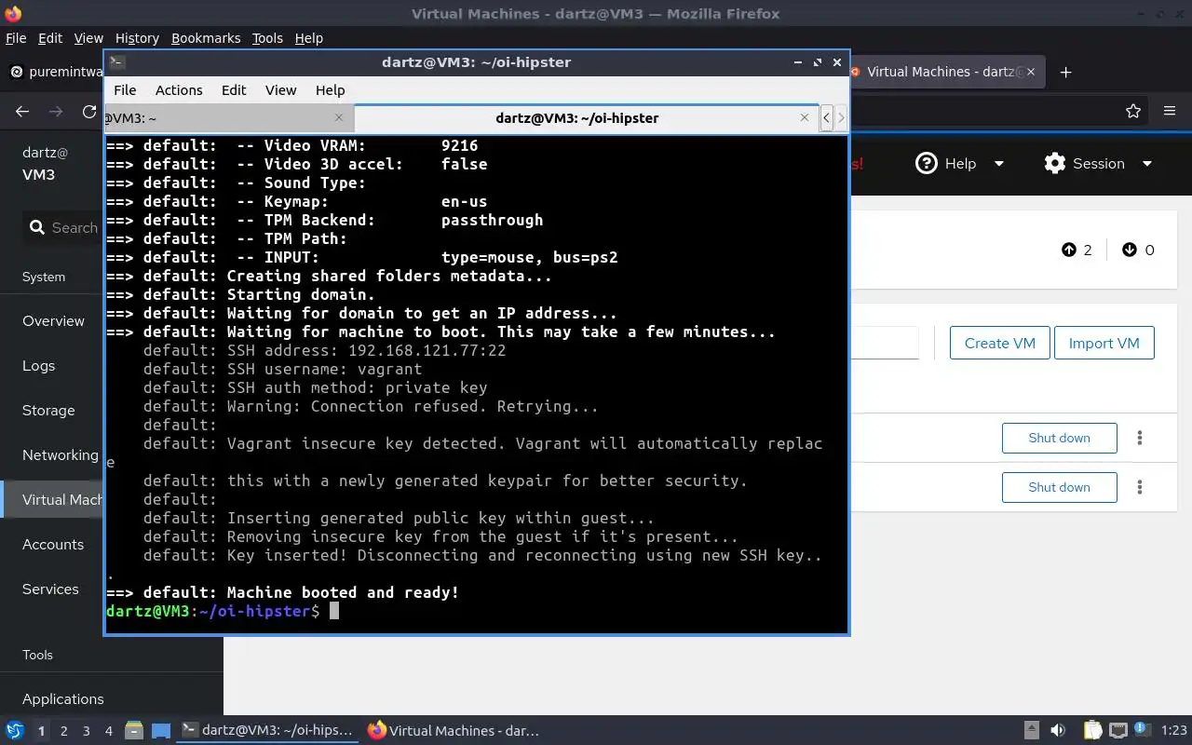Open Firefox Bookmarks menu
The height and width of the screenshot is (745, 1192).
pyautogui.click(x=206, y=38)
